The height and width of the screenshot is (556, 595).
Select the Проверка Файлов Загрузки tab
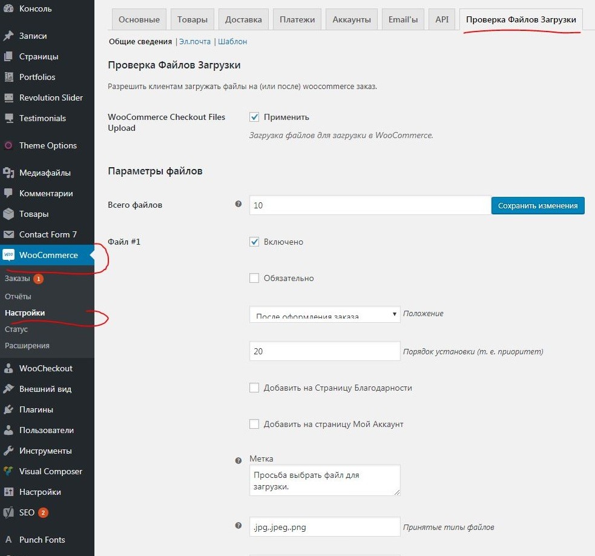coord(521,19)
